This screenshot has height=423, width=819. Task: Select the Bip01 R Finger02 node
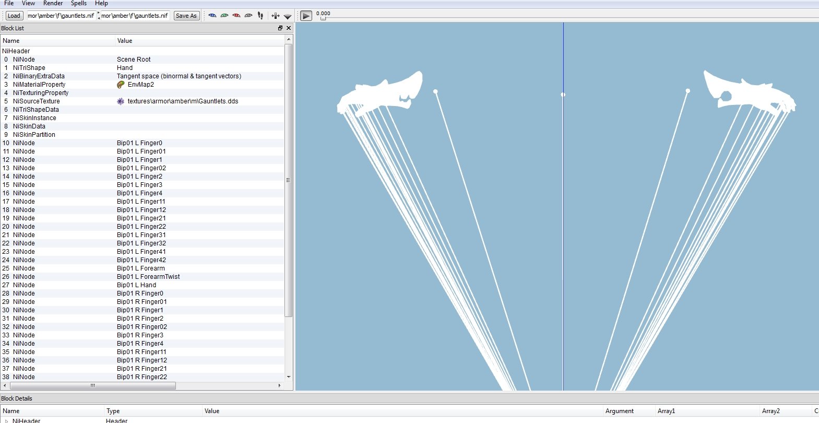pyautogui.click(x=143, y=327)
